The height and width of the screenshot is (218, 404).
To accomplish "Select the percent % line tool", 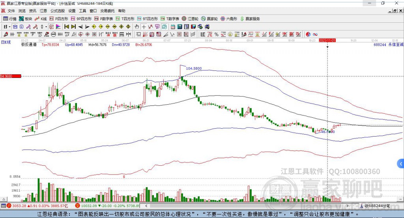I will click(217, 35).
